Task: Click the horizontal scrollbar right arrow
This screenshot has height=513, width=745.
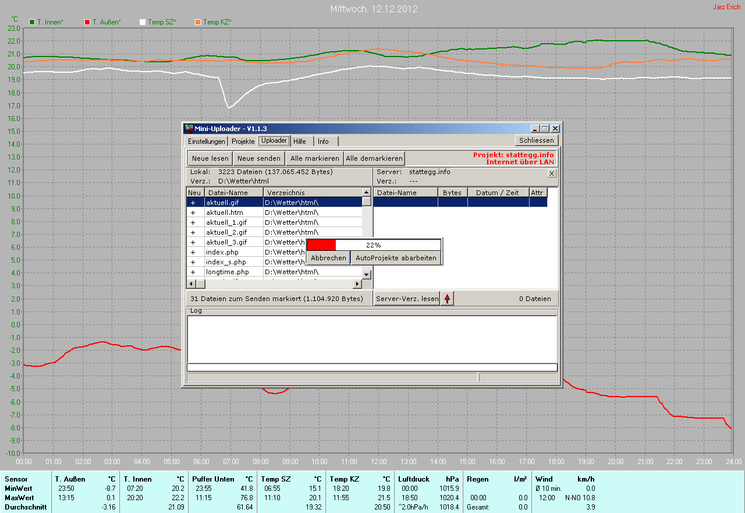Action: coord(357,284)
